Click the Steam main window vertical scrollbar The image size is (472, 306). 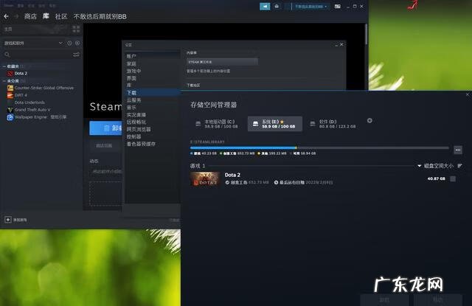[x=366, y=35]
